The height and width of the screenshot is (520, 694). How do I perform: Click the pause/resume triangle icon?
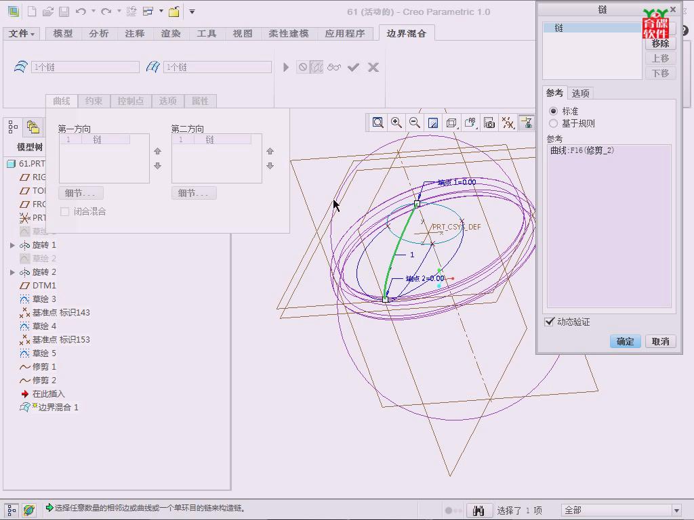pyautogui.click(x=286, y=67)
